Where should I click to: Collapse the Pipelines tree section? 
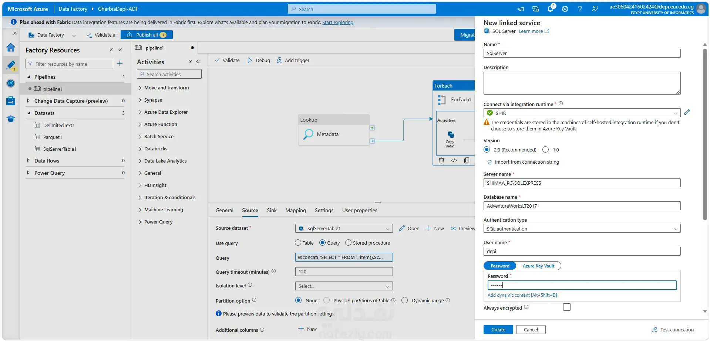click(28, 77)
